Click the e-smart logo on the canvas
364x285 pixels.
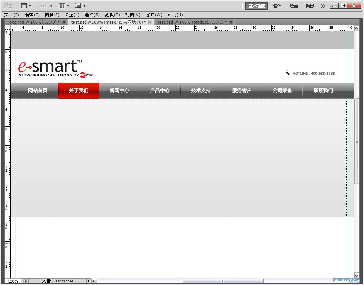56,69
